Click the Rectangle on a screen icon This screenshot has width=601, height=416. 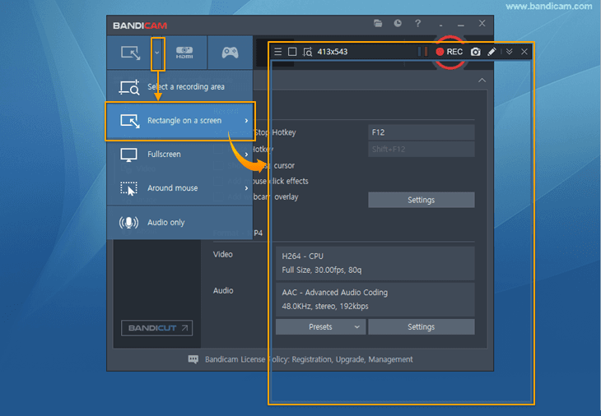pos(130,121)
